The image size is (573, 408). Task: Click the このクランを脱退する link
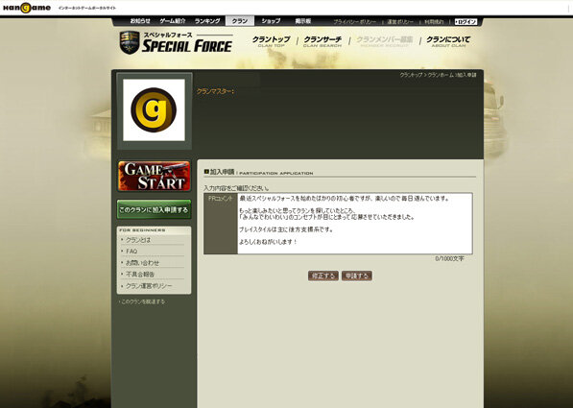click(x=143, y=301)
